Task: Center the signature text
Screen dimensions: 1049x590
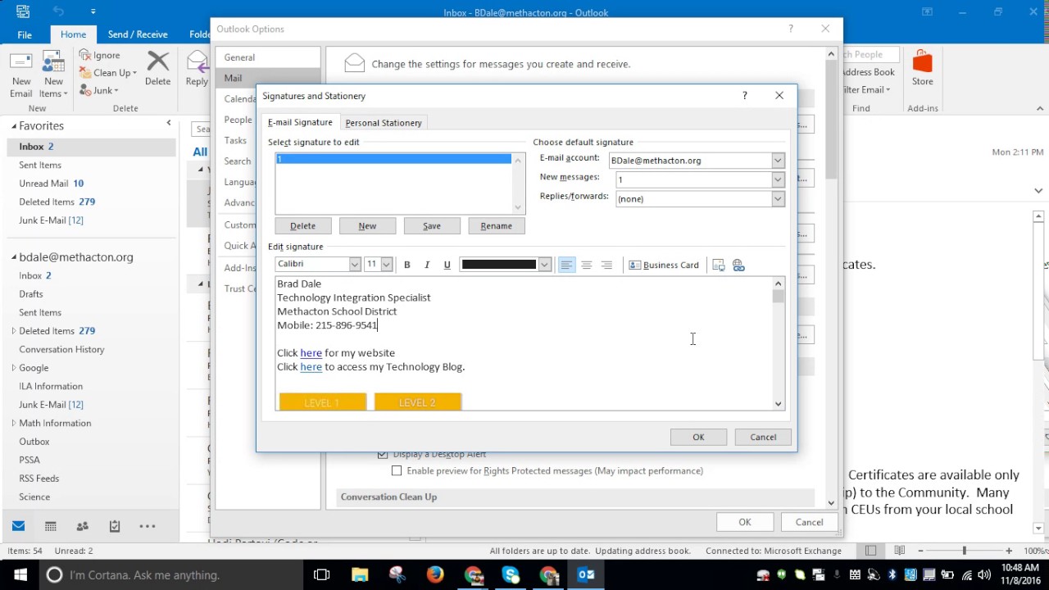Action: point(586,265)
